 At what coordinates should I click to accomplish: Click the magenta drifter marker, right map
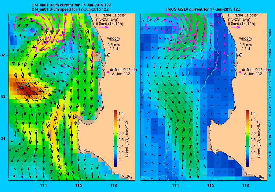[x=240, y=72]
